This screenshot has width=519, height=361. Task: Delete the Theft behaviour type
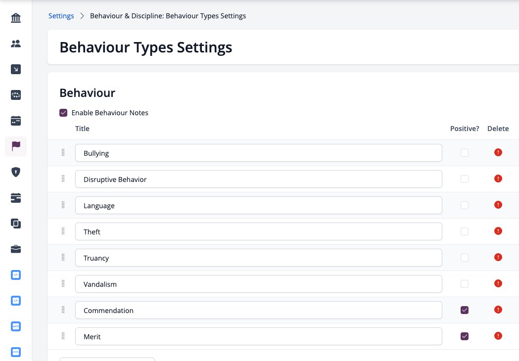click(498, 231)
